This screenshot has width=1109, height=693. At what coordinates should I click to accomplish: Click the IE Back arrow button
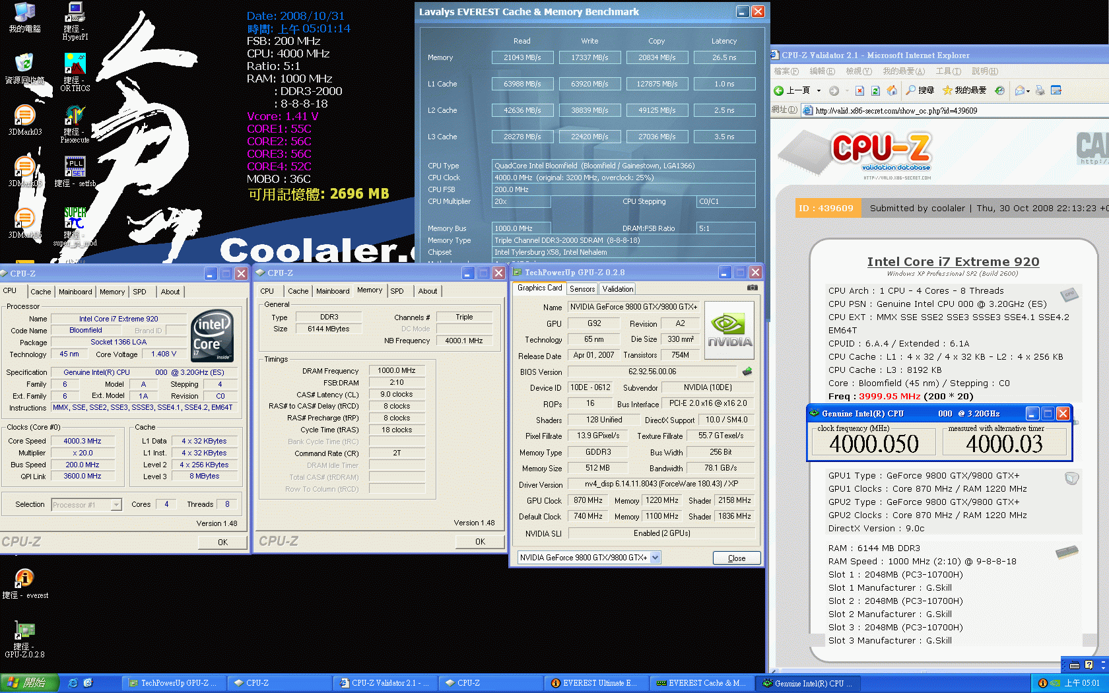coord(792,90)
